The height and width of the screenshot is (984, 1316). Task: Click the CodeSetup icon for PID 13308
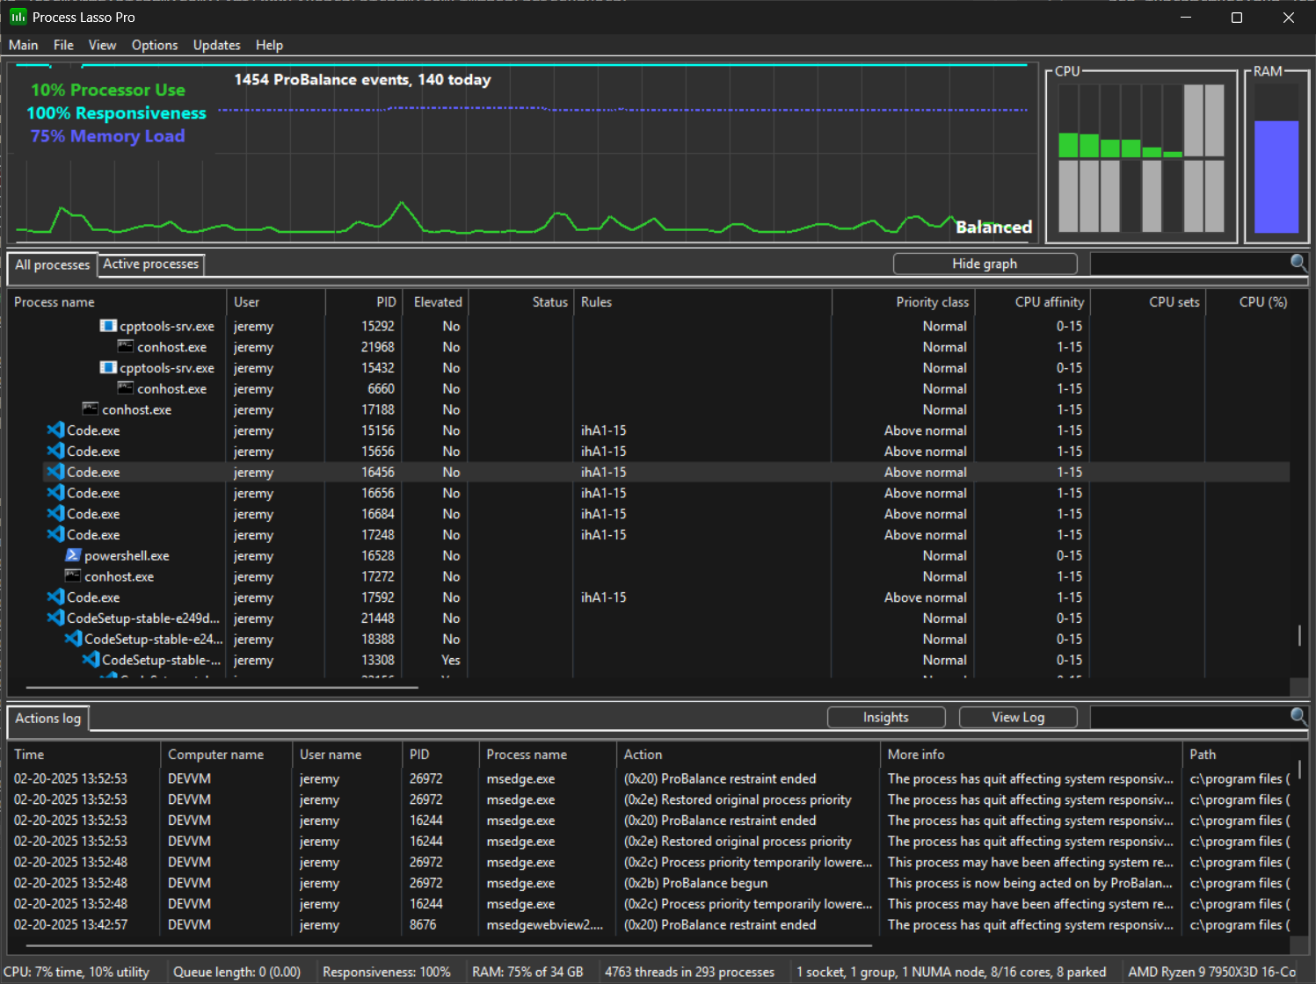(x=91, y=660)
